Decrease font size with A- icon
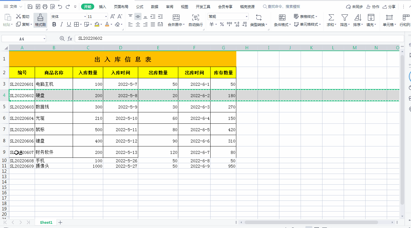This screenshot has width=411, height=228. pos(120,16)
